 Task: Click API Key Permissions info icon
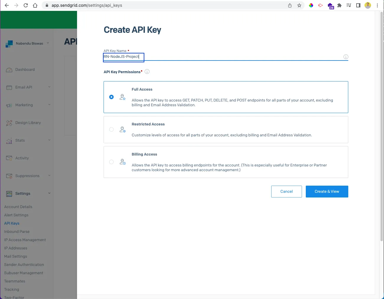(x=147, y=71)
